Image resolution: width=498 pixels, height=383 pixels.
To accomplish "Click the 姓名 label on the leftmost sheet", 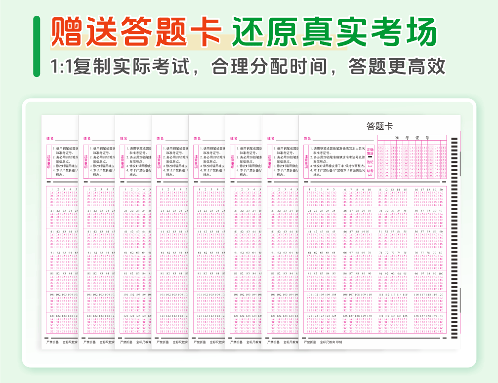I will [x=50, y=139].
